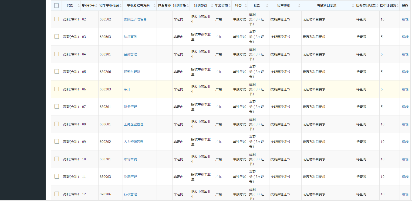Screen dimensions: 412x201
Task: Edit the 投资与理财 row
Action: [405, 72]
